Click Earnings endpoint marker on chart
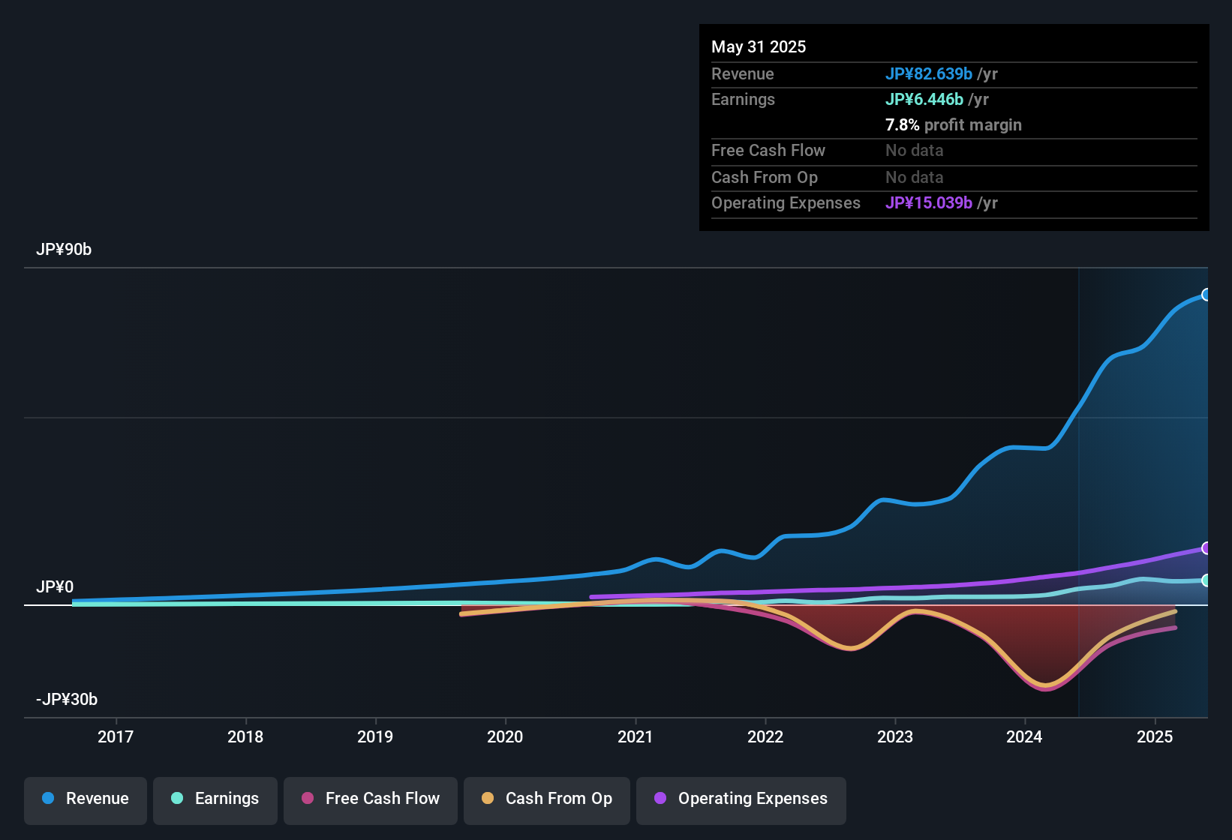The width and height of the screenshot is (1232, 840). (x=1206, y=580)
